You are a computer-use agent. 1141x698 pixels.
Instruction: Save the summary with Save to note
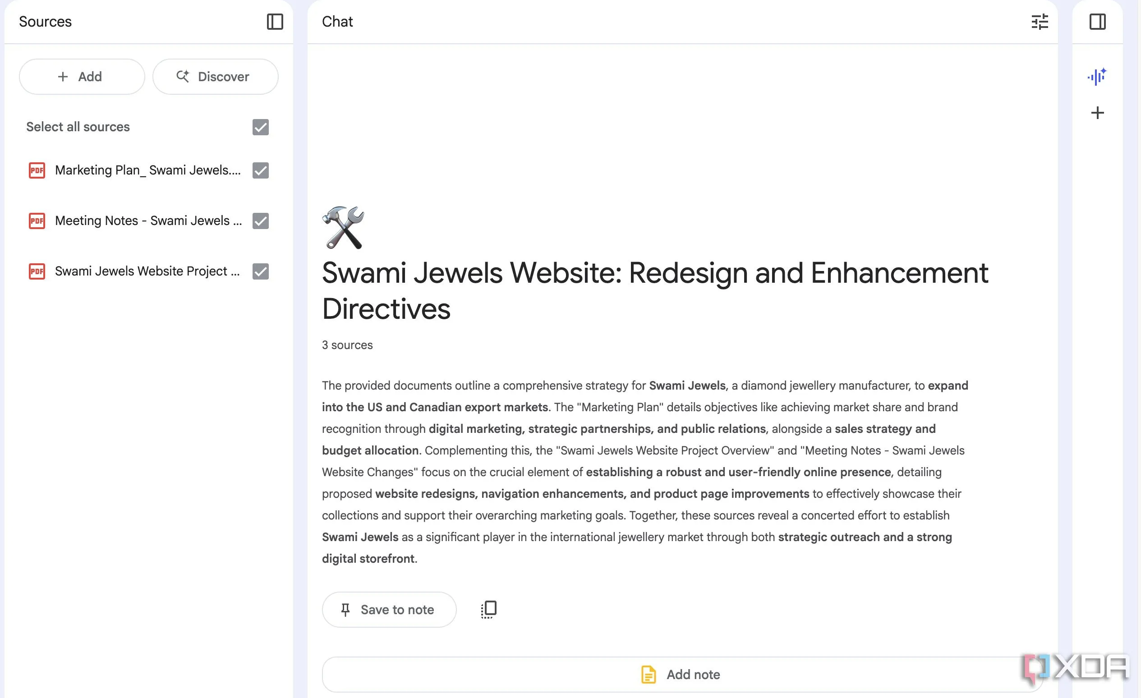[x=389, y=609]
